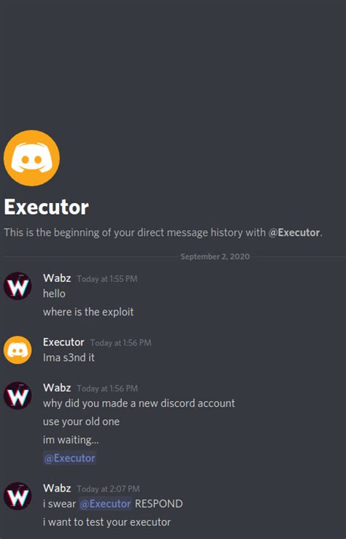Click the Executor username above Ima s3nd it
The height and width of the screenshot is (539, 346).
coord(64,342)
